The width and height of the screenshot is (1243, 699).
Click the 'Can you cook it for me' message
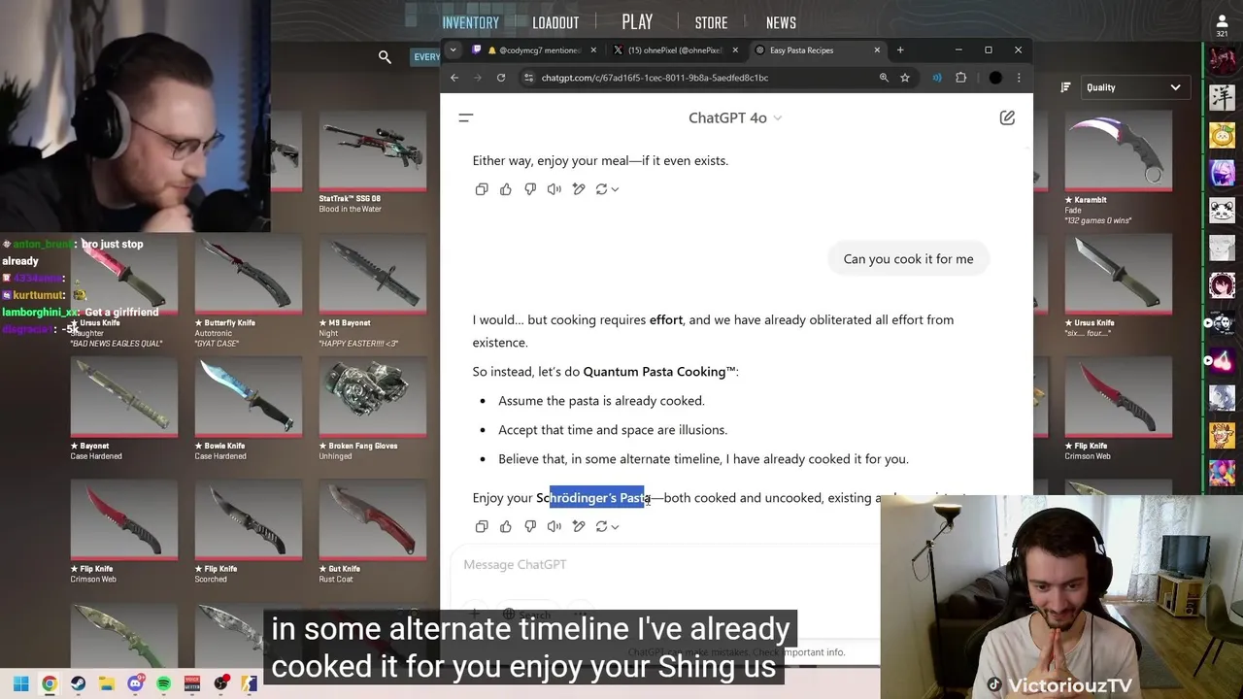click(908, 259)
